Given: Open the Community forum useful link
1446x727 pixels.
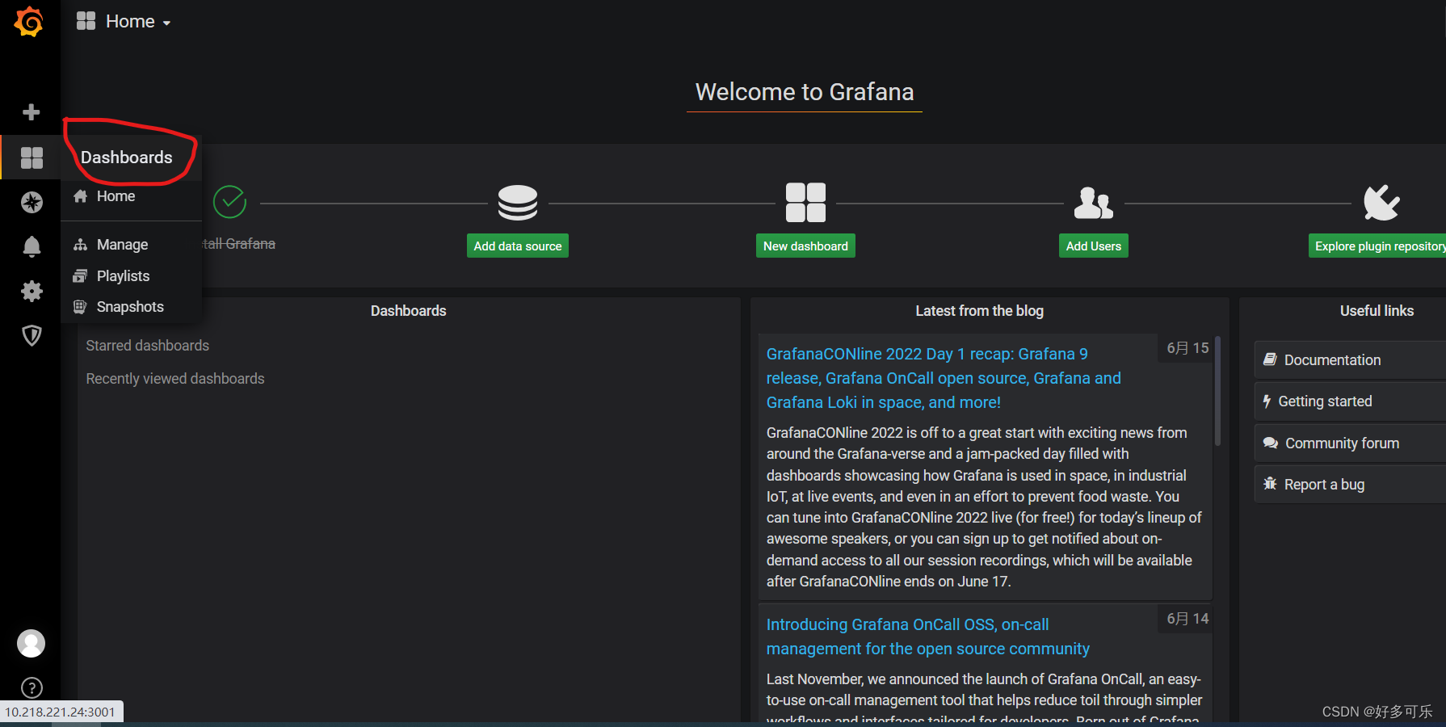Looking at the screenshot, I should [1350, 443].
